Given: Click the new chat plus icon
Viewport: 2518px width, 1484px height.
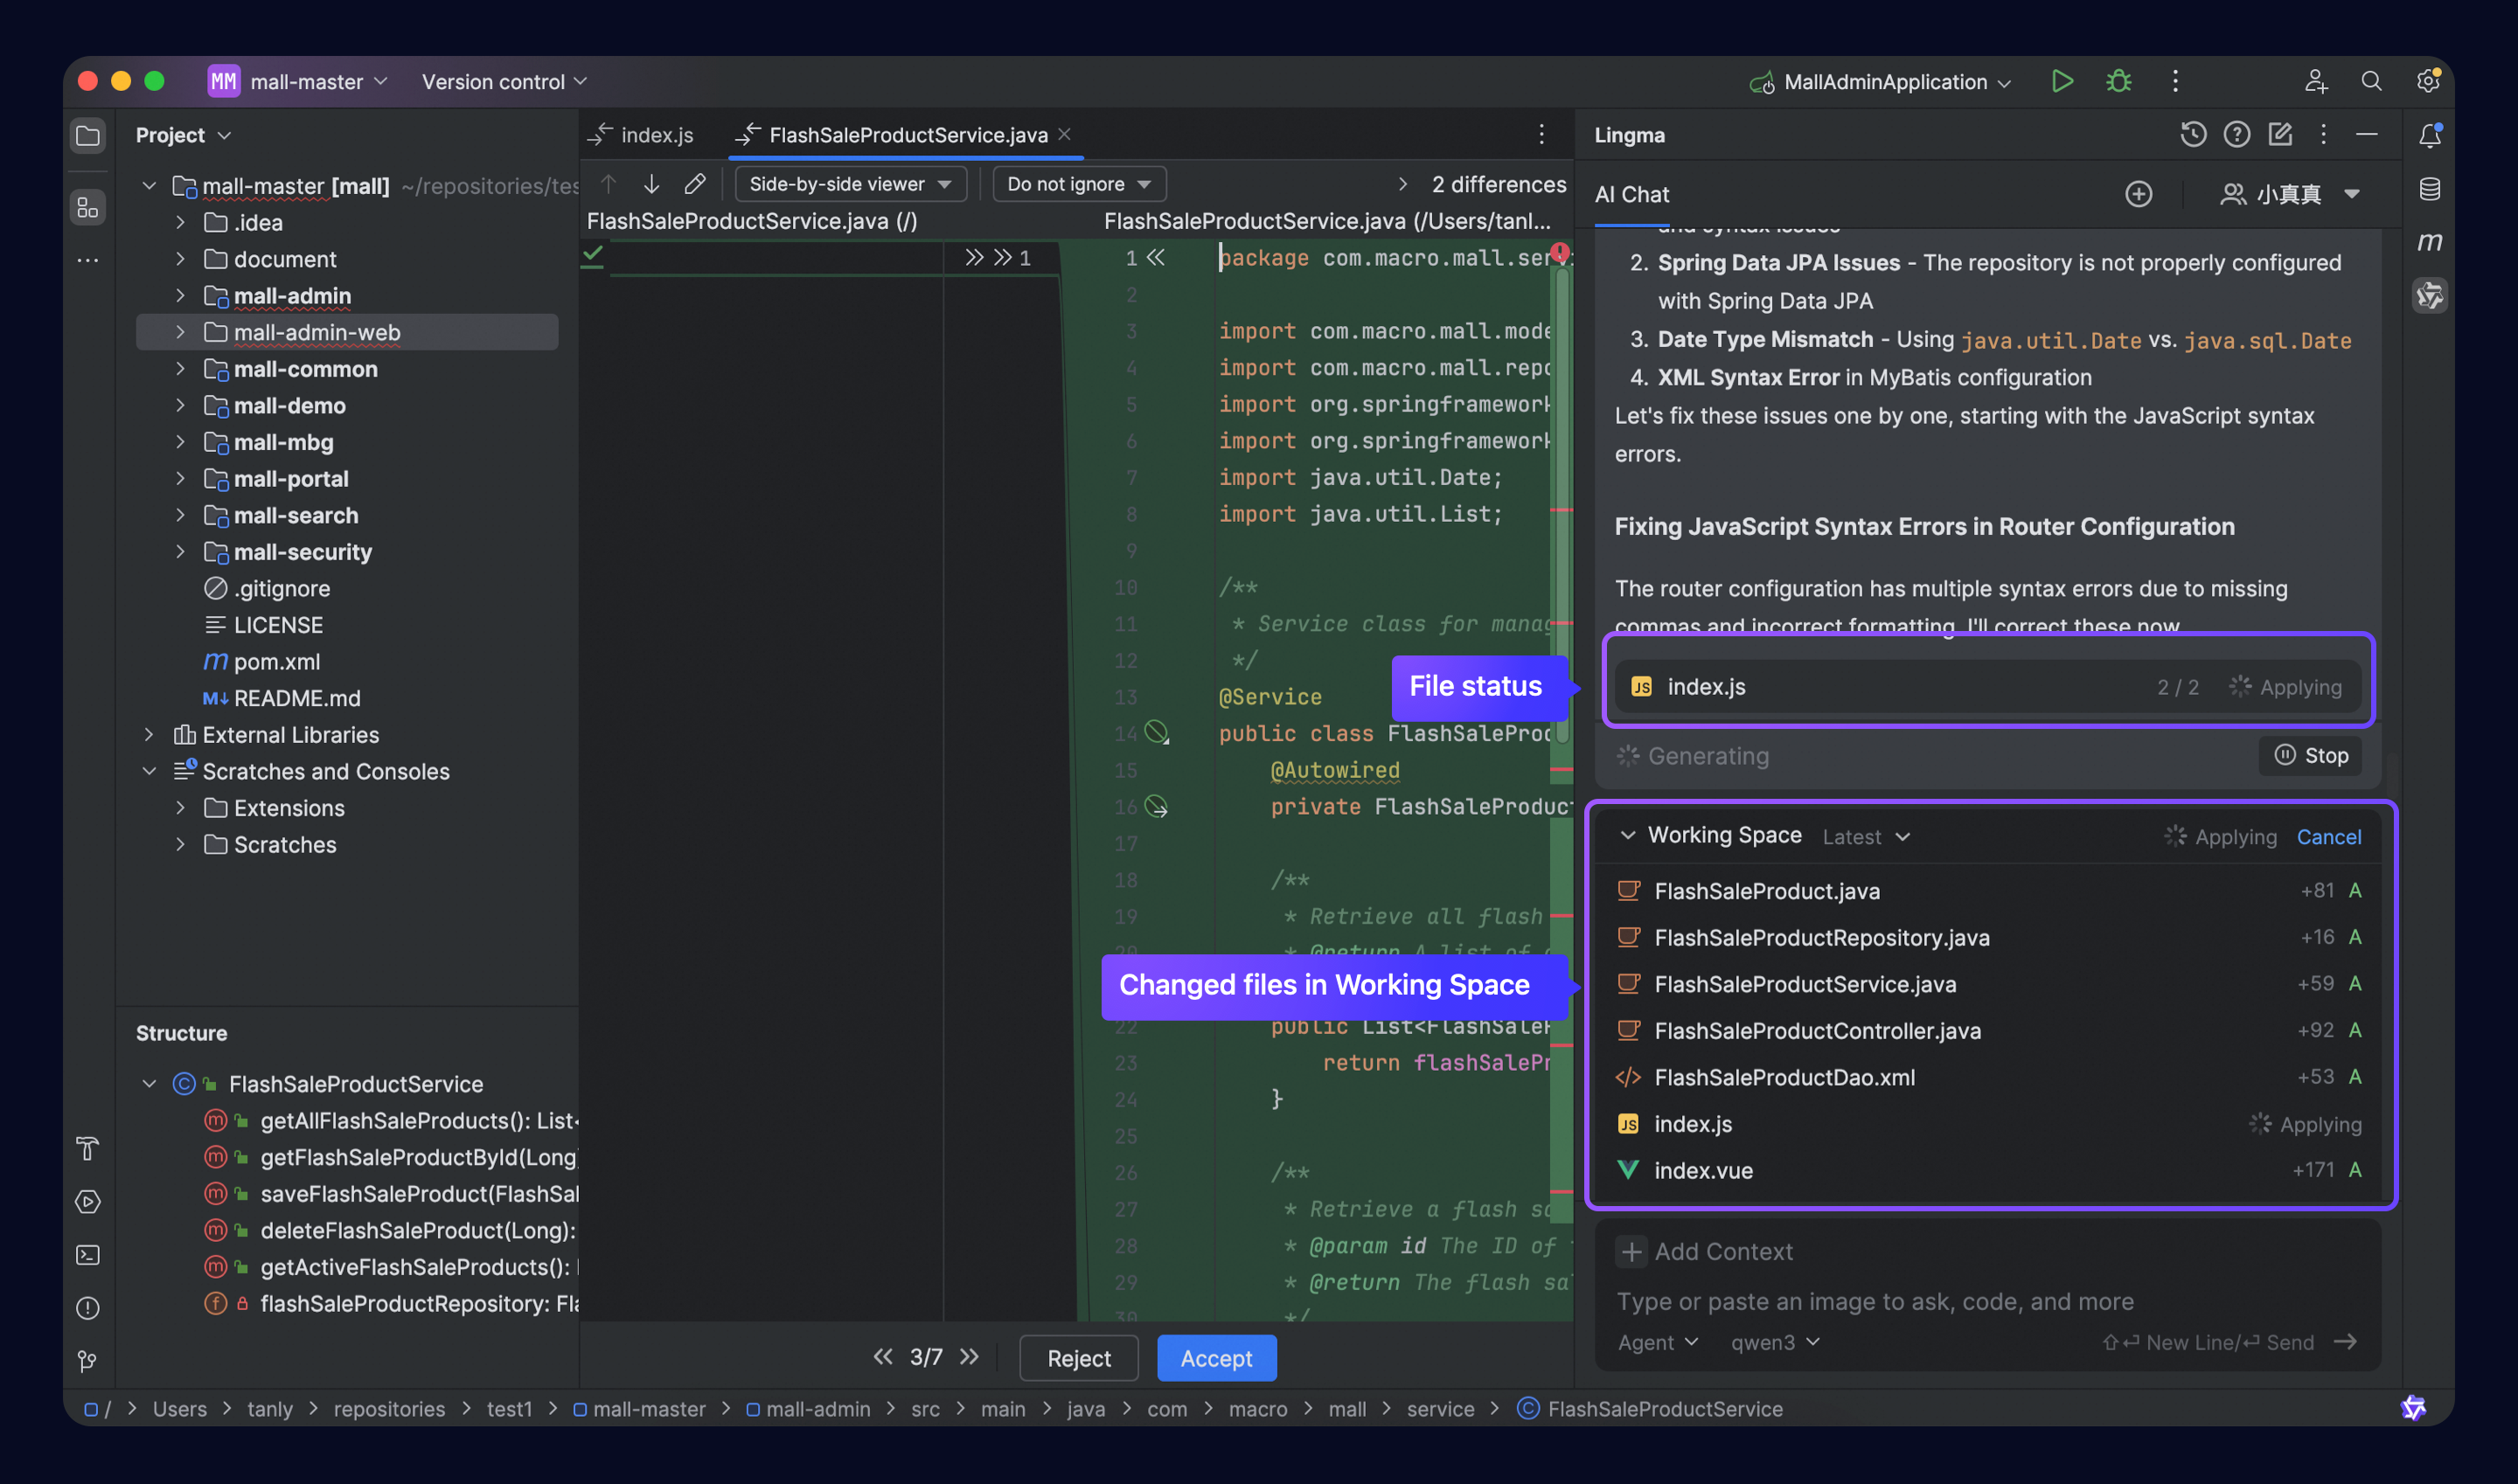Looking at the screenshot, I should coord(2138,194).
